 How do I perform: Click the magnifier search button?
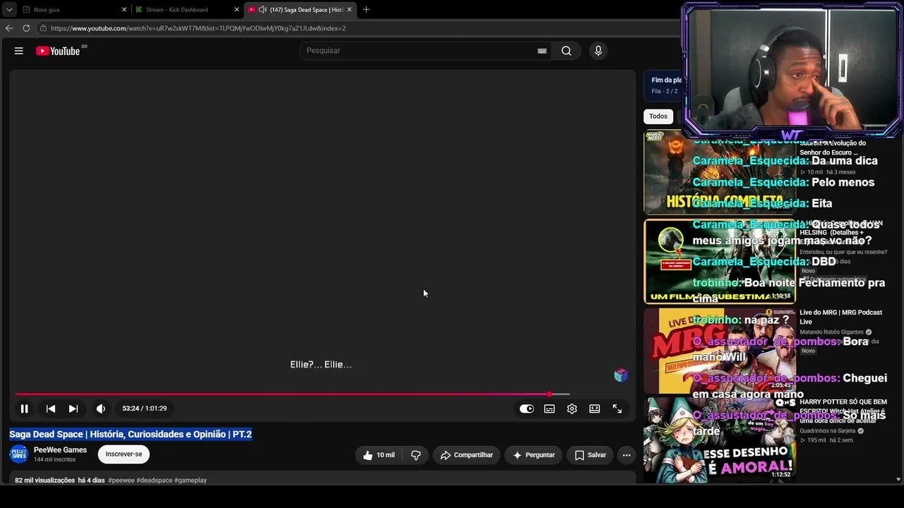click(x=566, y=51)
